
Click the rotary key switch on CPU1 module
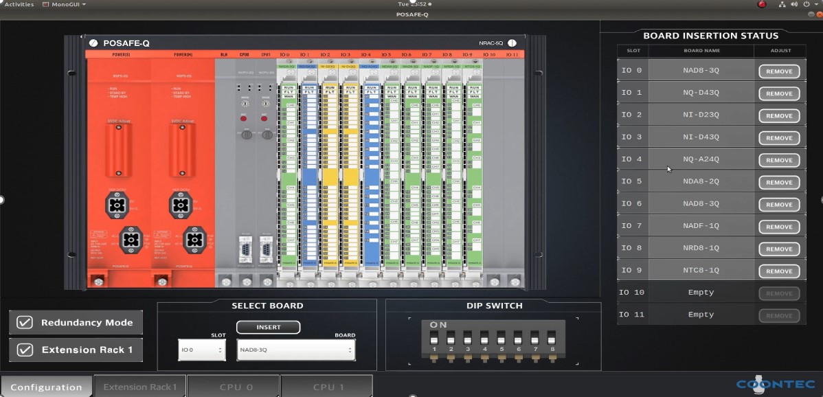point(264,135)
